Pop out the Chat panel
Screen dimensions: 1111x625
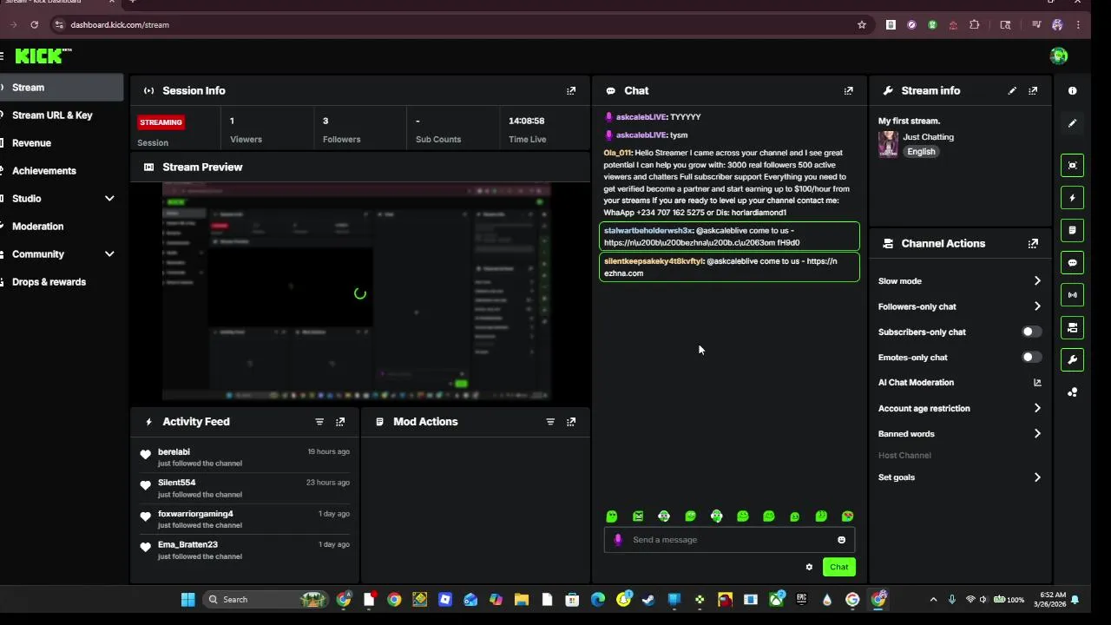[849, 90]
